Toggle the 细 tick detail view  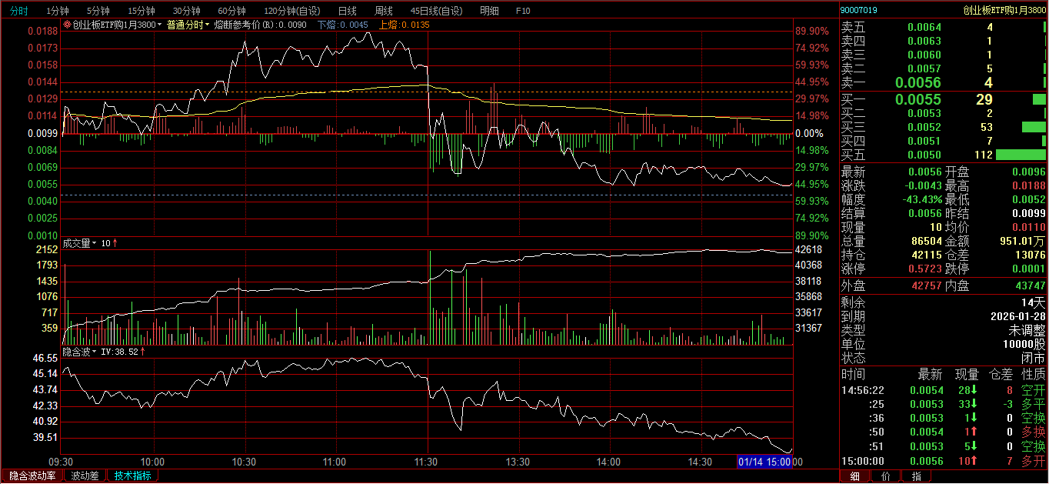point(854,476)
